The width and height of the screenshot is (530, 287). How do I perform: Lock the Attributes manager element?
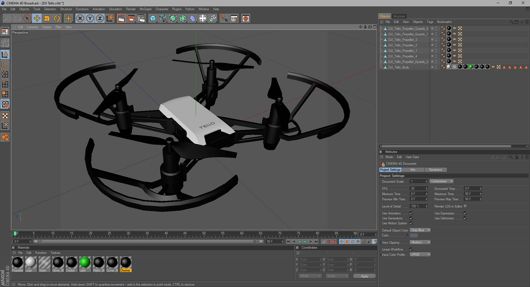tap(517, 157)
